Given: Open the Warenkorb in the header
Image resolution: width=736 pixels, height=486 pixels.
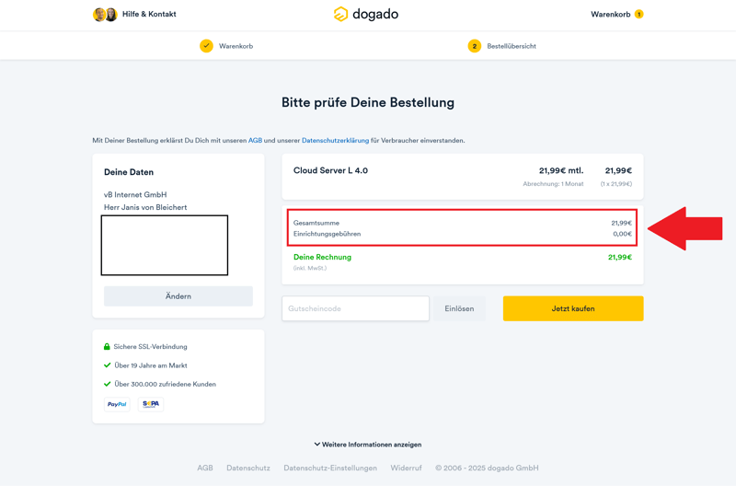Looking at the screenshot, I should [611, 15].
